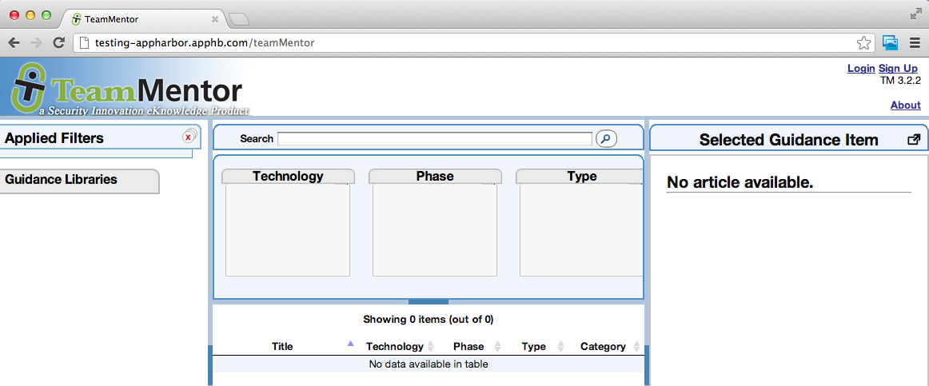
Task: Open the About link
Action: point(905,105)
